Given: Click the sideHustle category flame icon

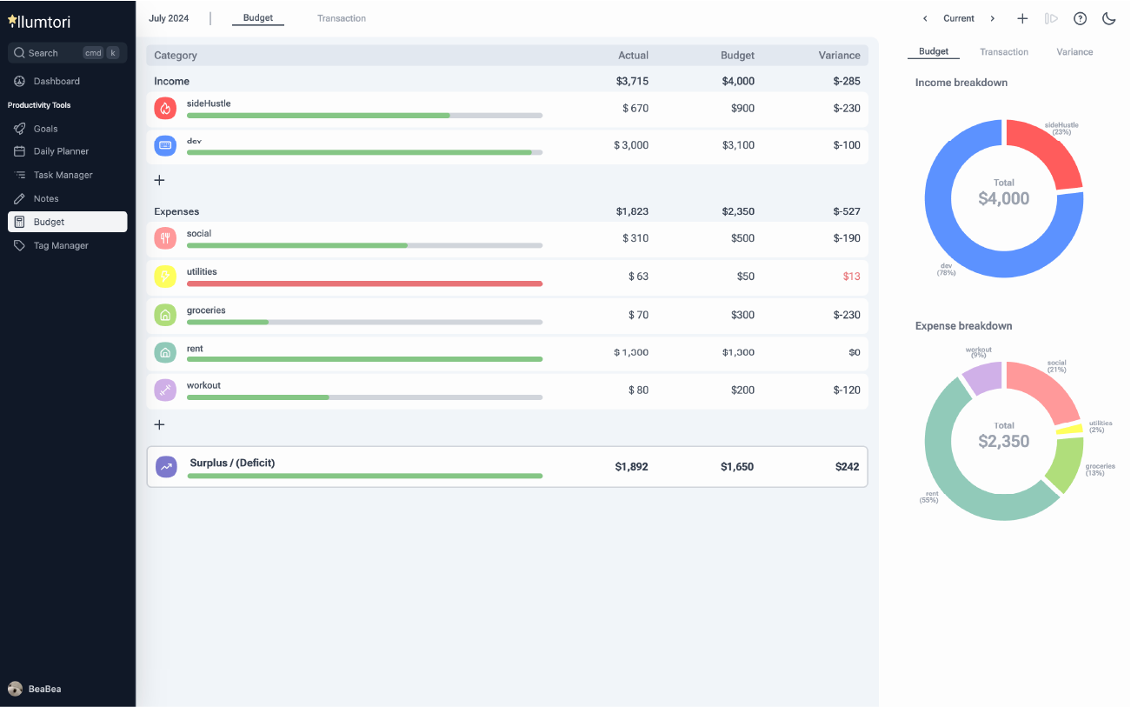Looking at the screenshot, I should click(165, 109).
